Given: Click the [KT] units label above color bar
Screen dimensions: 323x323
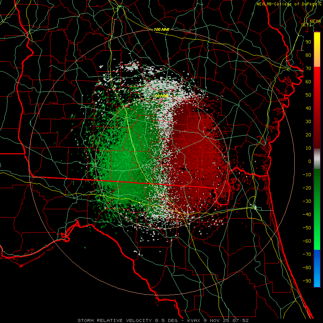Looking at the screenshot, I should (x=306, y=25).
